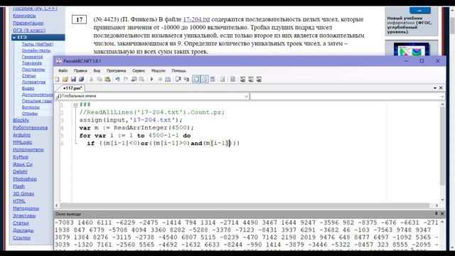Open the editor tab list dropdown arrow
455x256 pixels.
pyautogui.click(x=435, y=88)
